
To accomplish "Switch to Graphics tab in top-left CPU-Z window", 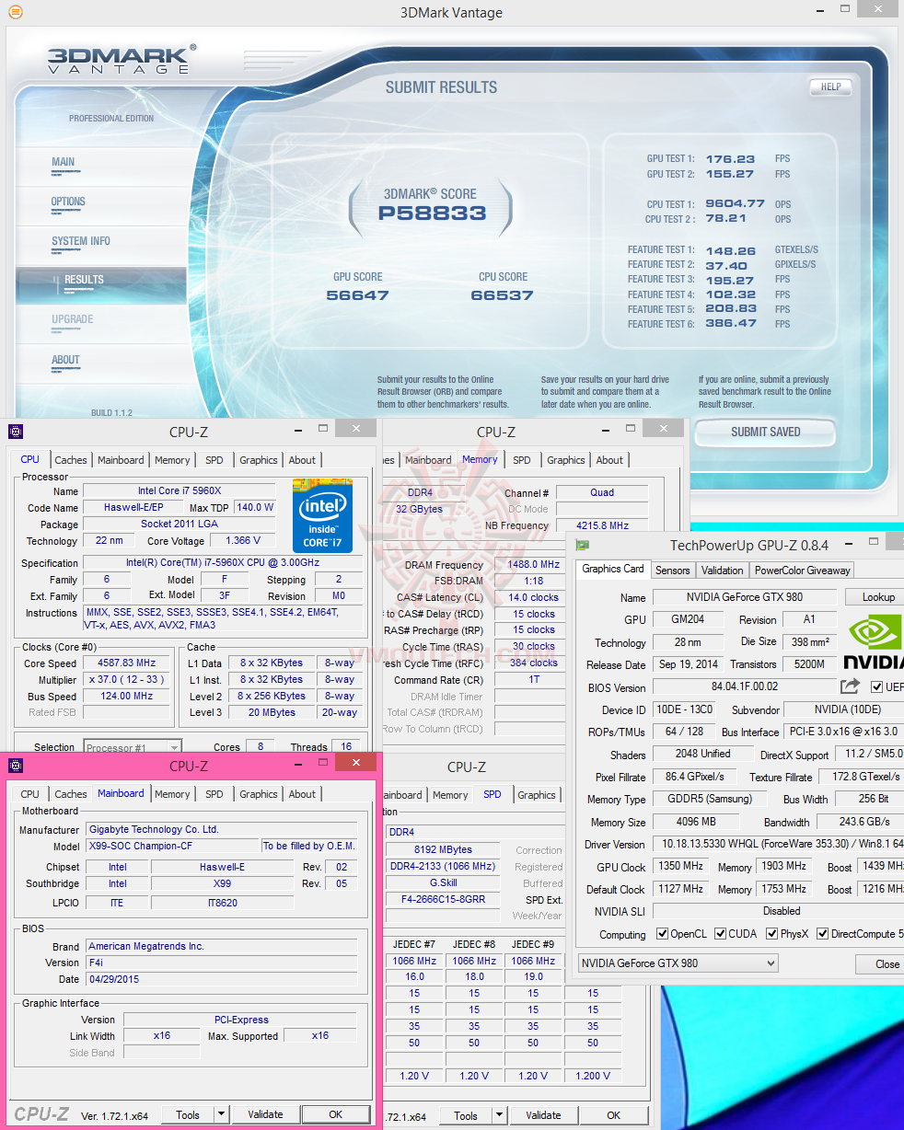I will coord(259,460).
